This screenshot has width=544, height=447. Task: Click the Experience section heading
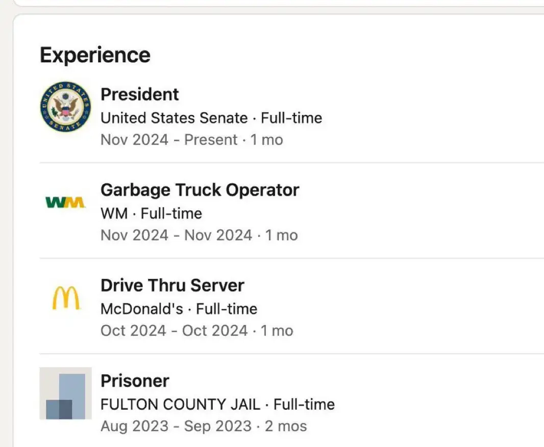pyautogui.click(x=95, y=55)
